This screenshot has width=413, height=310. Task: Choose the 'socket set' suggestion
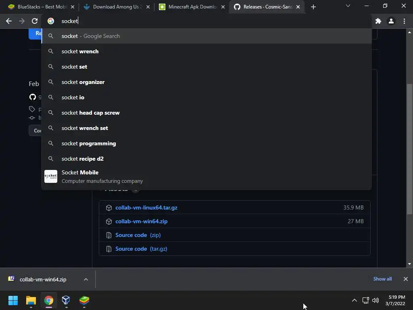206,67
